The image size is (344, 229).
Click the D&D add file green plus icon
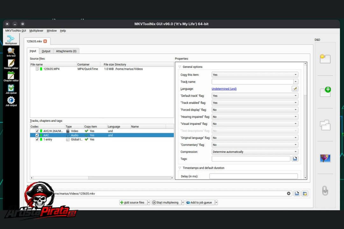pyautogui.click(x=325, y=92)
